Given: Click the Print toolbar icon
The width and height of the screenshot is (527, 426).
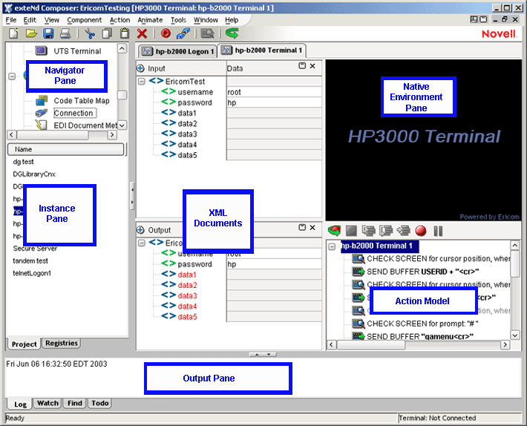Looking at the screenshot, I should 65,33.
